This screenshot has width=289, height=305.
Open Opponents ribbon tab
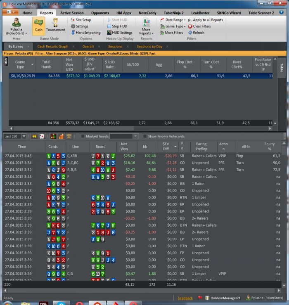100,13
